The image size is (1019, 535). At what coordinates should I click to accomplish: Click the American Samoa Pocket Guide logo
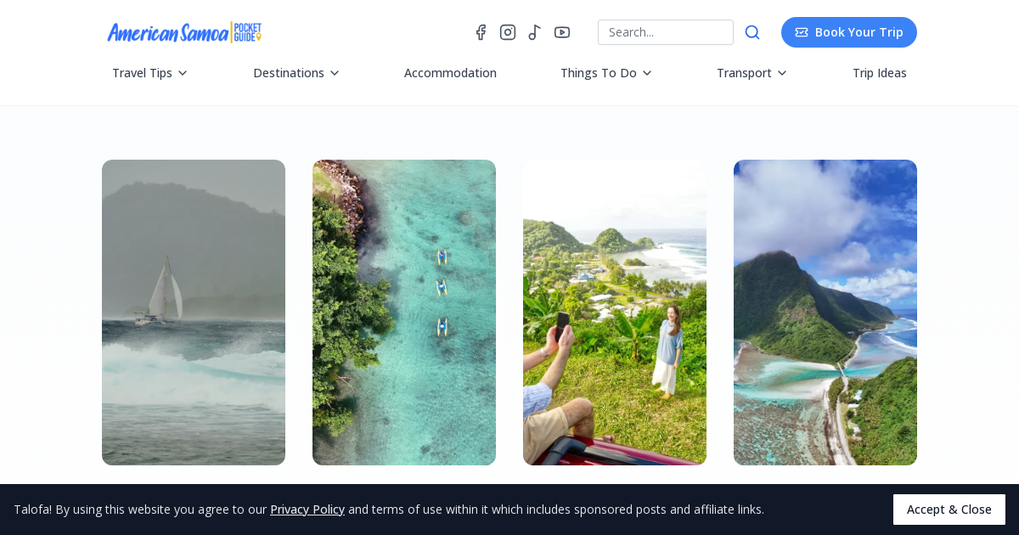click(x=184, y=32)
